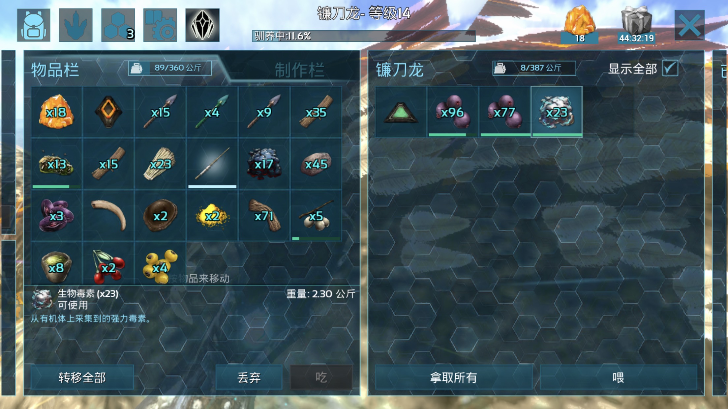
Task: Open the hexagon engrams icon
Action: (x=118, y=25)
